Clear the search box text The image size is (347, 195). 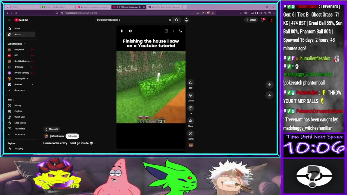[170, 20]
